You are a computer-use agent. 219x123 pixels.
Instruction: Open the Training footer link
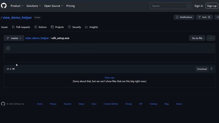tap(153, 104)
